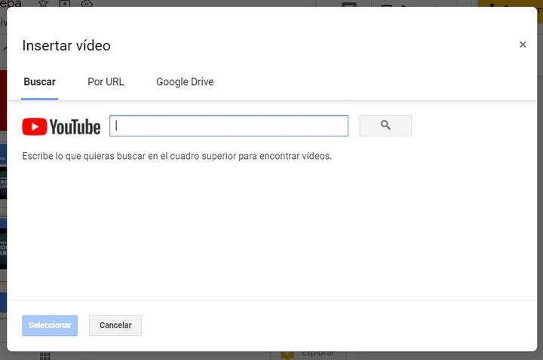This screenshot has height=360, width=543.
Task: Open the Por URL tab
Action: coord(106,82)
